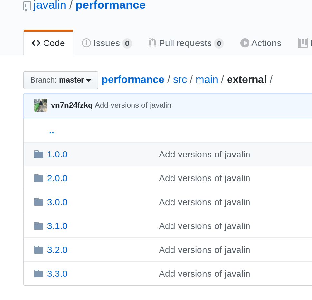This screenshot has height=300, width=312.
Task: Click the Pull requests count badge
Action: 219,44
